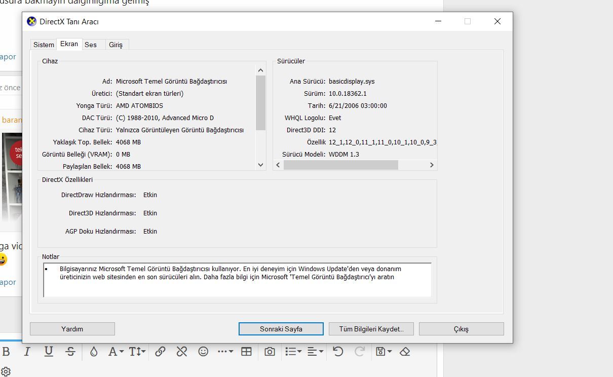Select the Direct3D Hızlandırması Etkin value
The width and height of the screenshot is (613, 377).
click(150, 213)
